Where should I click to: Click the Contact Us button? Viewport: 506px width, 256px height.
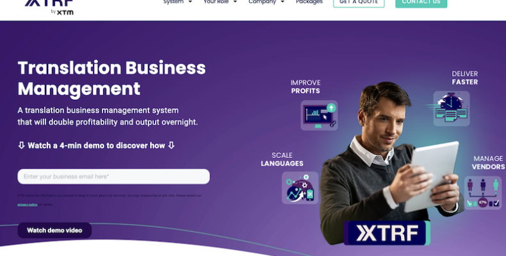click(421, 3)
